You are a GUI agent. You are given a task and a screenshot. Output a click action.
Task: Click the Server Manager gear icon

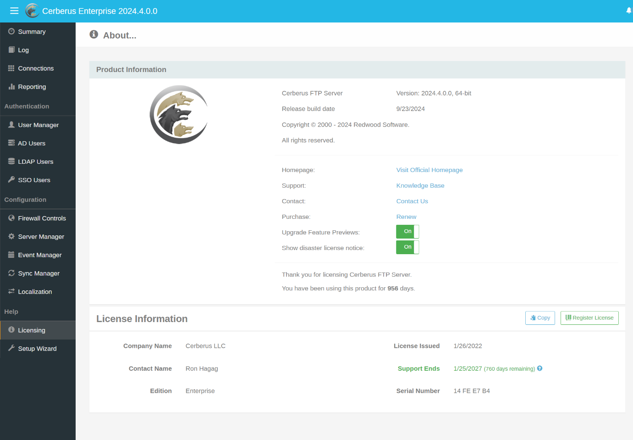(11, 236)
